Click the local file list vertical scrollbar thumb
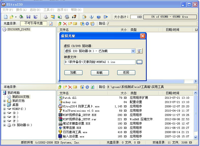This screenshot has width=200, height=146. (195, 113)
